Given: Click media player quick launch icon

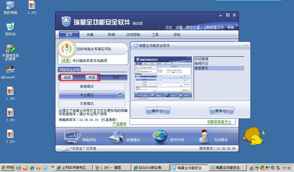Looking at the screenshot, I should click(x=18, y=168).
